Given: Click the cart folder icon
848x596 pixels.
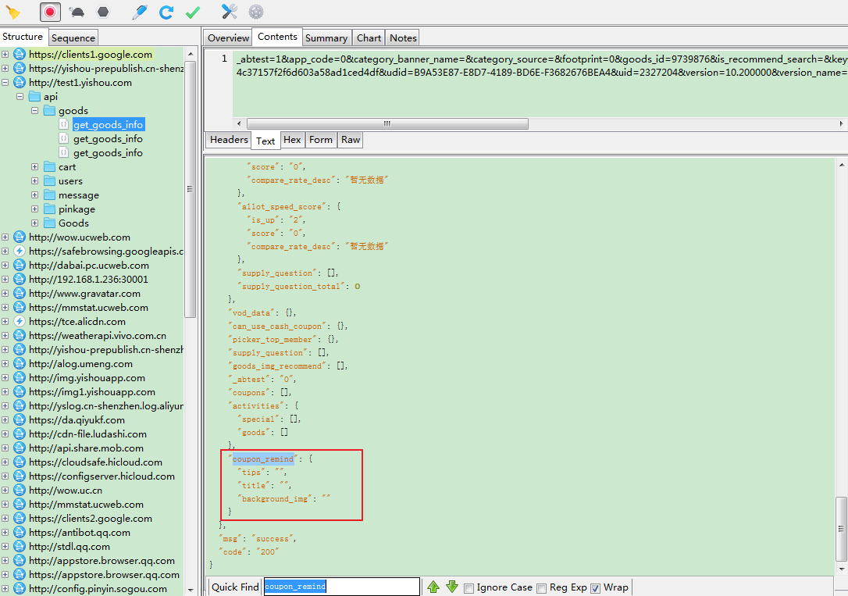Looking at the screenshot, I should [x=49, y=166].
